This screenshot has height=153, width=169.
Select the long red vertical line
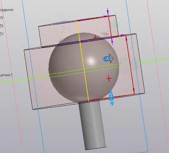click(130, 64)
